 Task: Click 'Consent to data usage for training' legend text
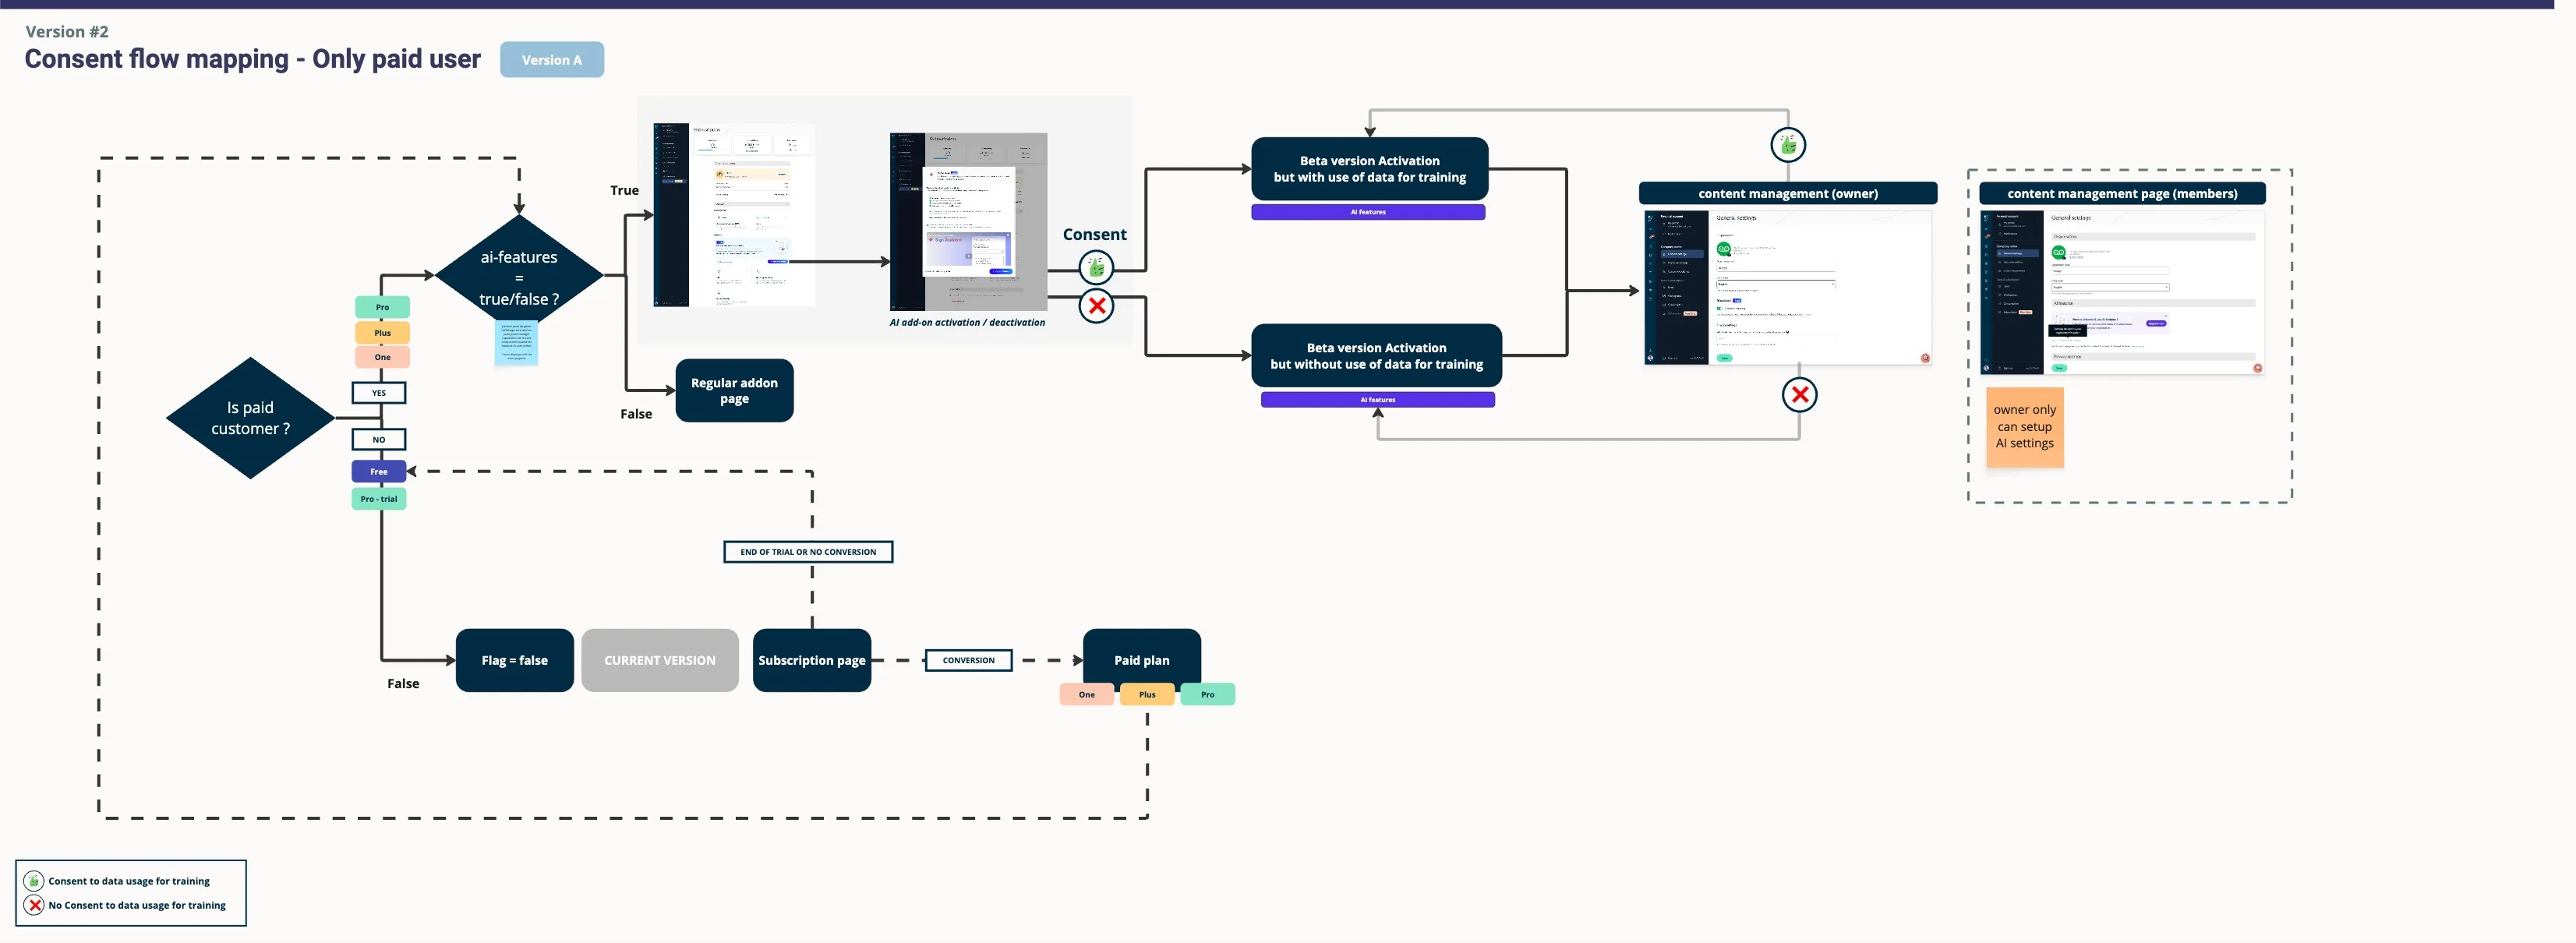(x=129, y=882)
